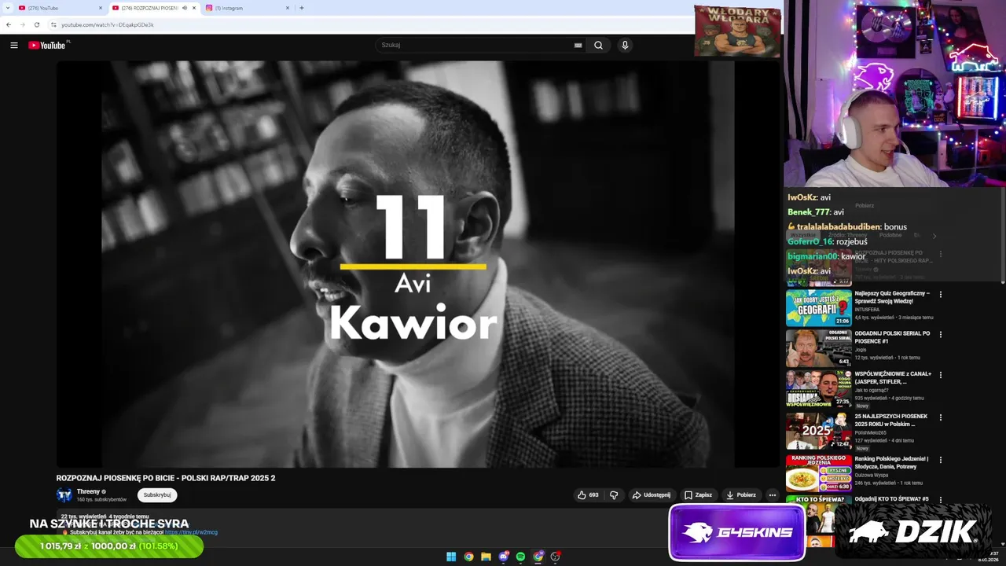Open the three-dot more actions menu under the video

pos(773,495)
